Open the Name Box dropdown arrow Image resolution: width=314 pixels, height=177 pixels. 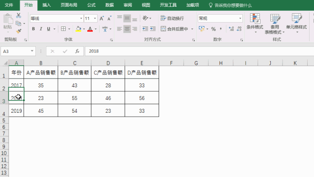coord(32,51)
